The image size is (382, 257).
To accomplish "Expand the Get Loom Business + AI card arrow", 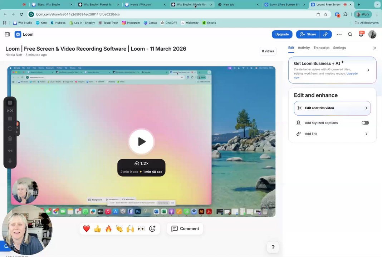I will point(368,70).
